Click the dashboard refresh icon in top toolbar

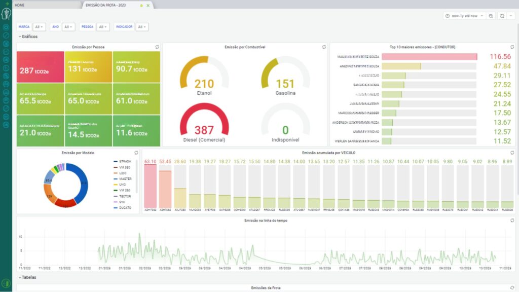pos(502,16)
